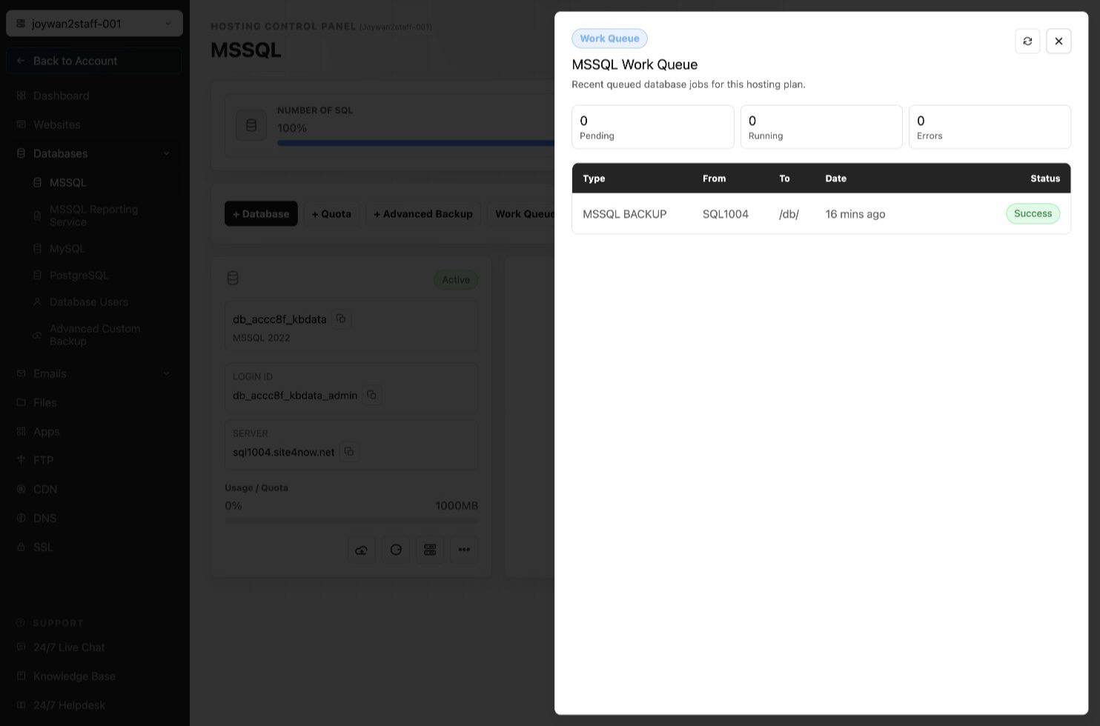Click the Work Queue button behind the panel
Screen dimensions: 1100x726
point(522,213)
